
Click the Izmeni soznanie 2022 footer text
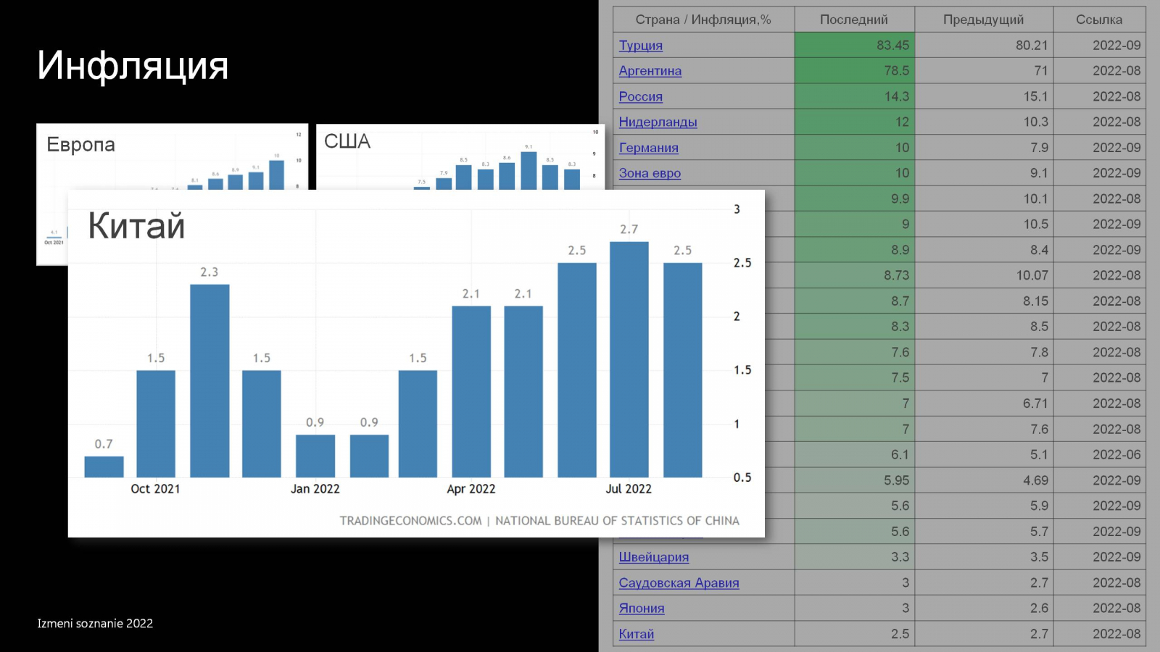[95, 623]
